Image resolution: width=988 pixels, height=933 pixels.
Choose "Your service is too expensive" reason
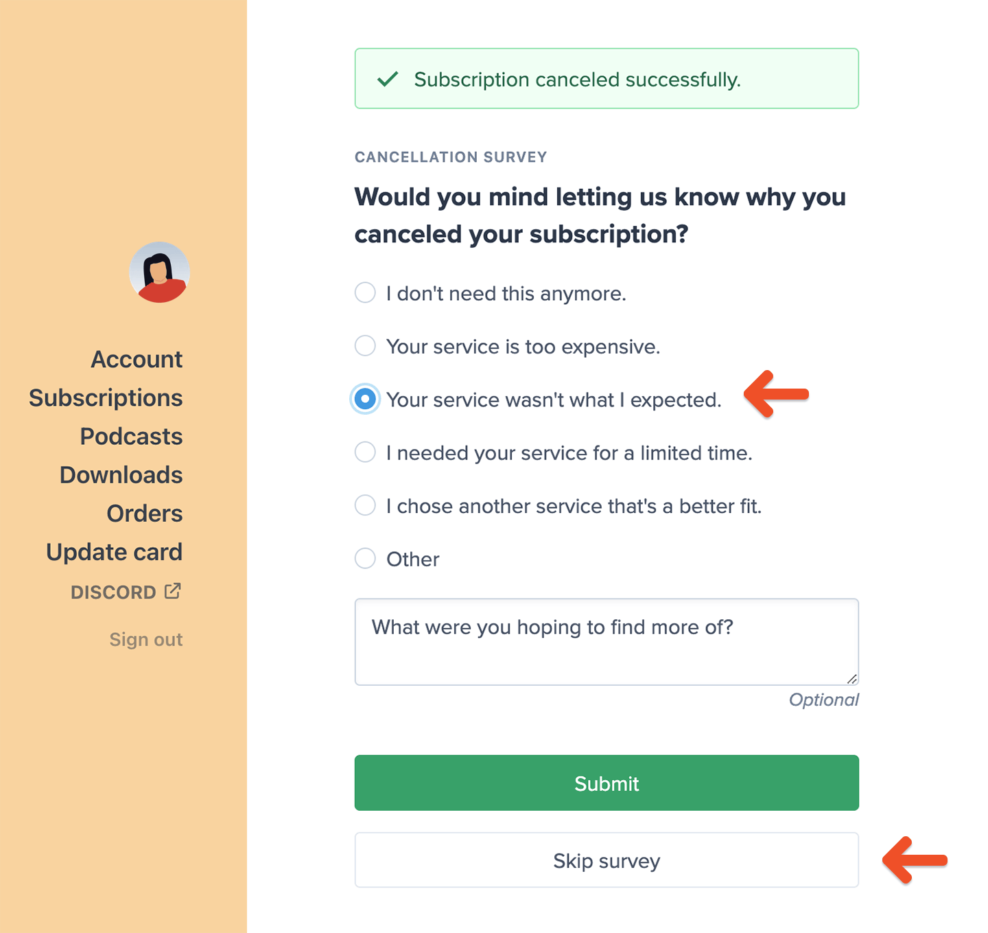coord(365,345)
